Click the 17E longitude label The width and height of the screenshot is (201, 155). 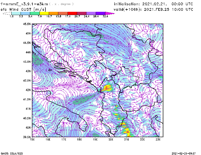click(64, 139)
